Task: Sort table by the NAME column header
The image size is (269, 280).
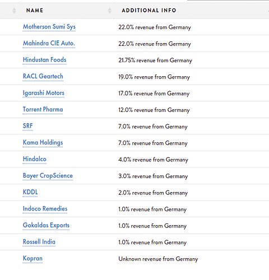Action: [x=35, y=10]
